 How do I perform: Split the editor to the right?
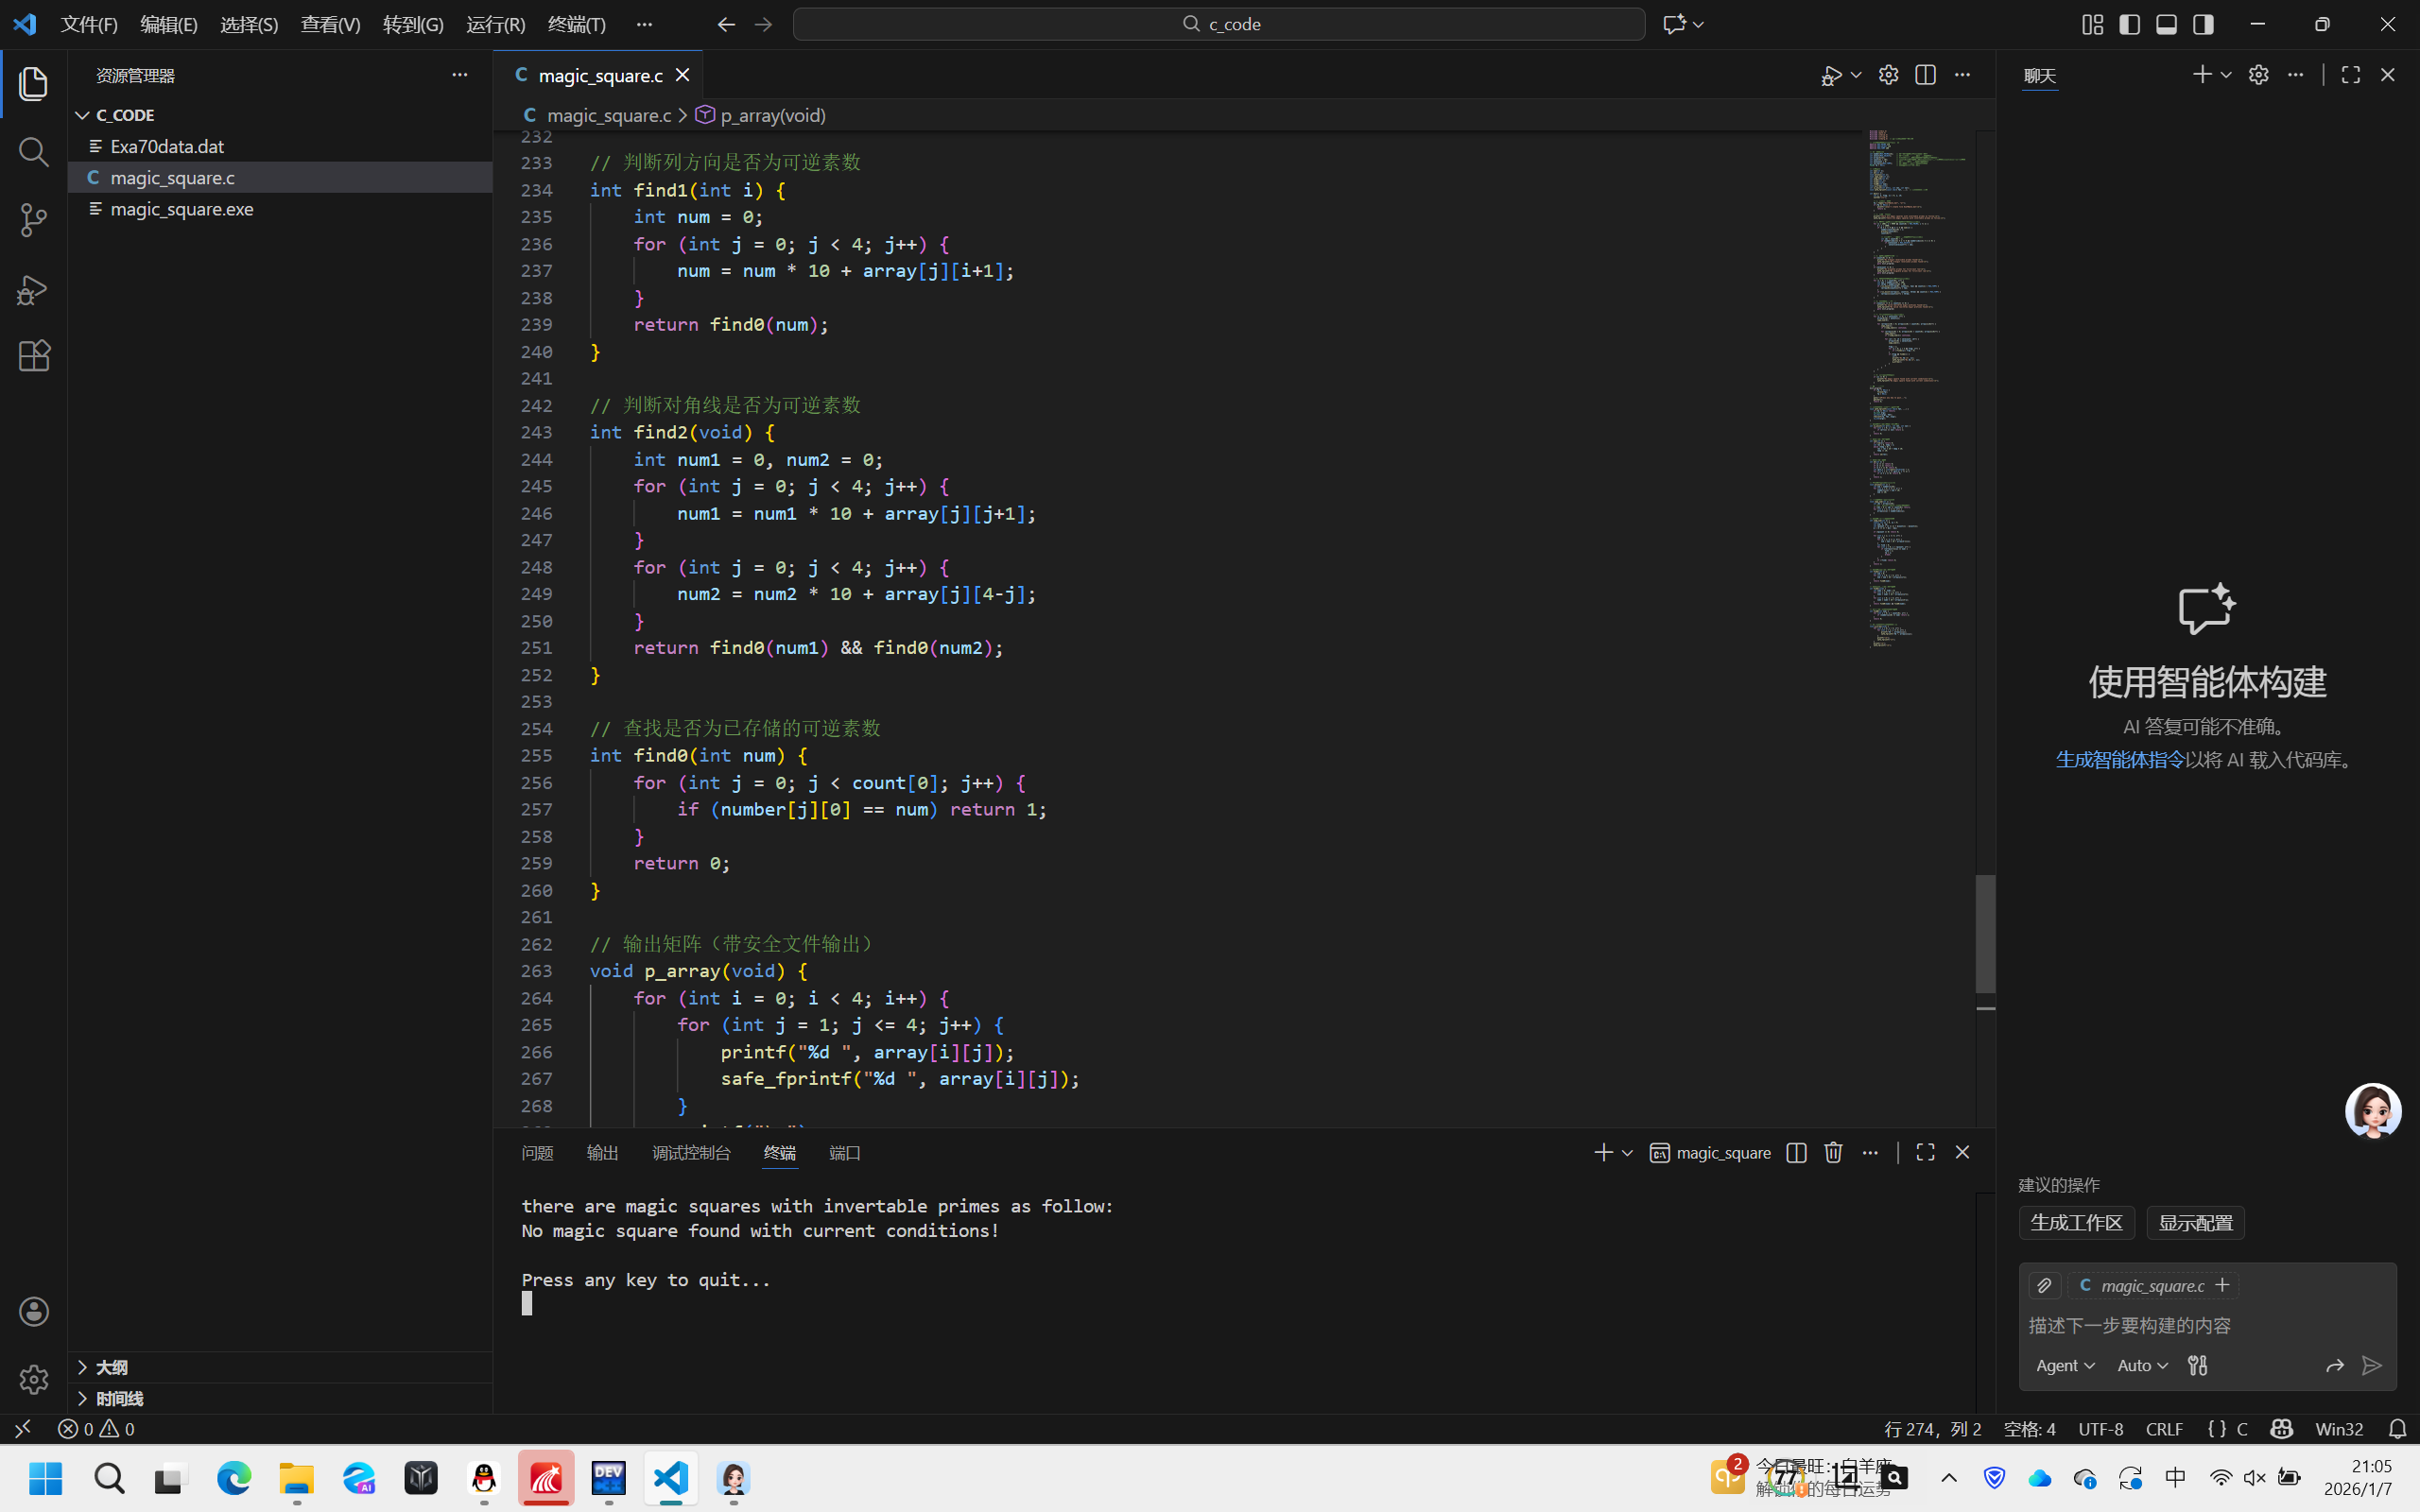coord(1925,75)
